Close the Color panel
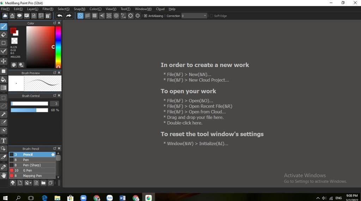This screenshot has height=201, width=361. pos(59,23)
